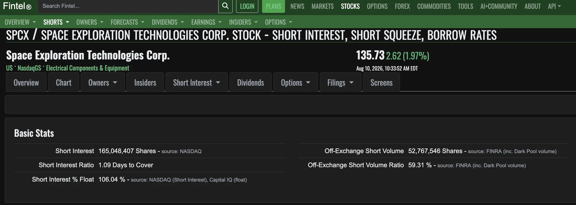The height and width of the screenshot is (205, 576).
Task: Expand the OVERVIEW dropdown in green bar
Action: [20, 22]
